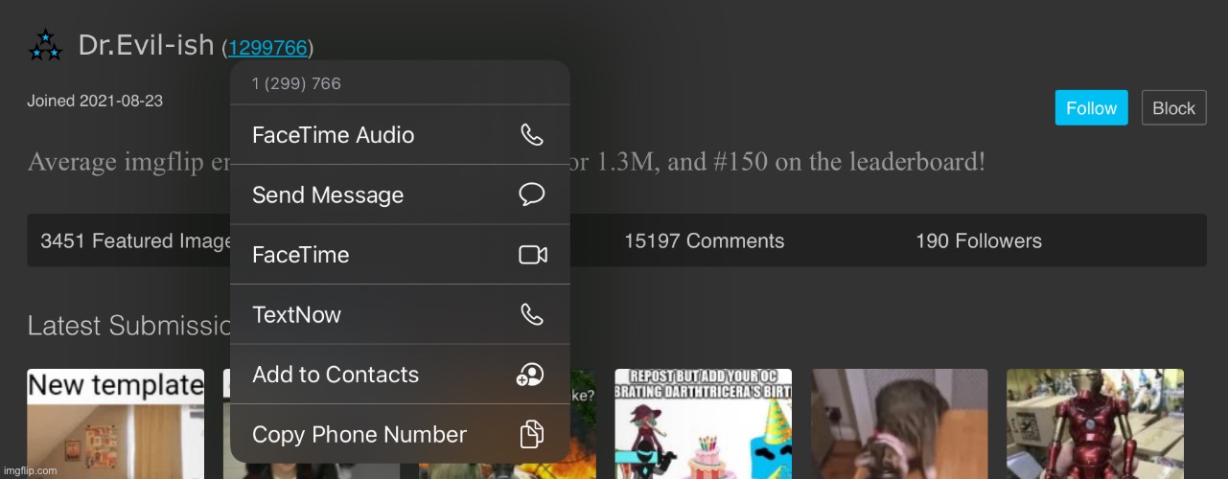Open the Iron Man figure thumbnail
Viewport: 1228px width, 479px height.
[1095, 423]
